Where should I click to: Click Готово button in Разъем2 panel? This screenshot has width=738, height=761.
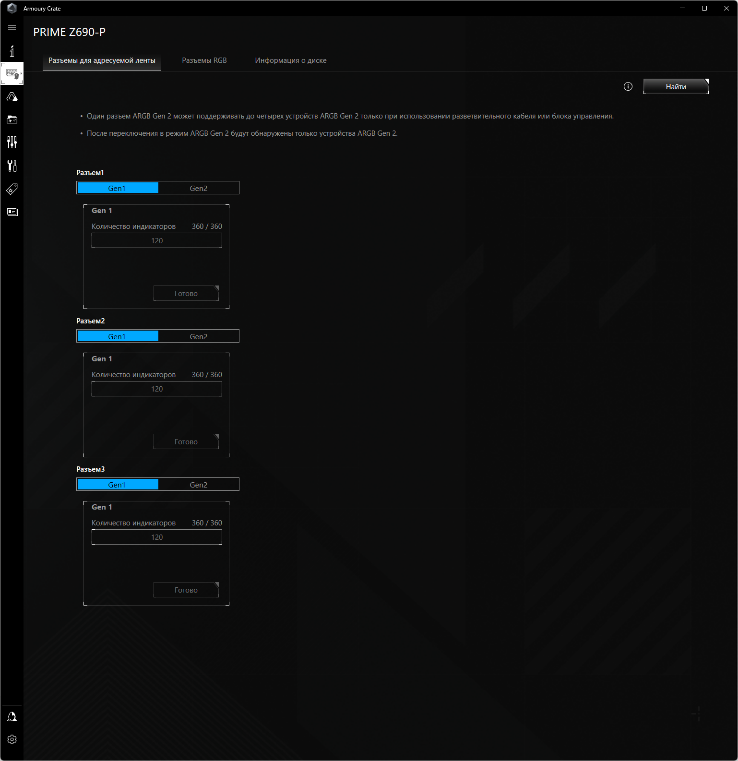click(x=186, y=441)
